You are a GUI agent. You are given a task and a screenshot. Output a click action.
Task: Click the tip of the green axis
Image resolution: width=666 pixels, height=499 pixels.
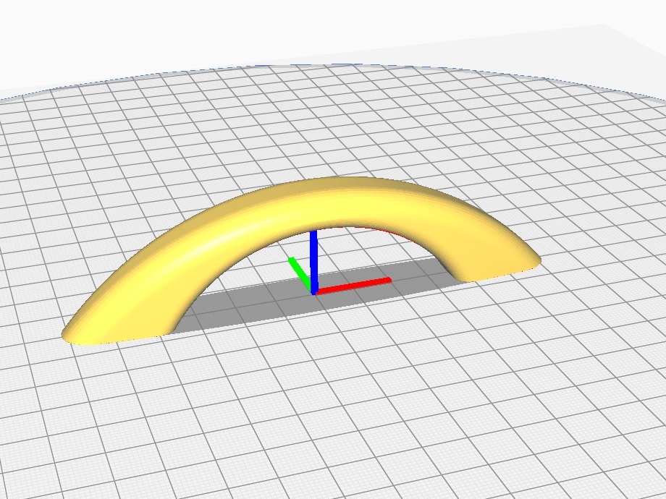coord(291,259)
